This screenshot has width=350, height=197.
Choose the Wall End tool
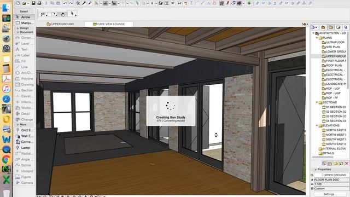pos(24,136)
